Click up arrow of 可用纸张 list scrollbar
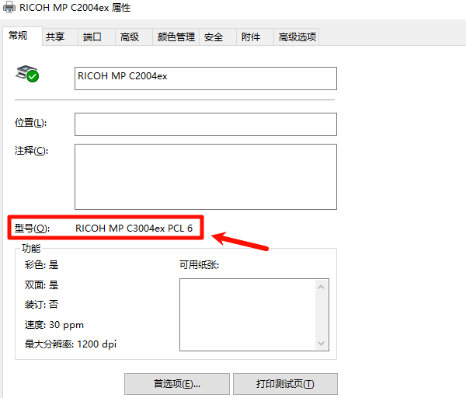This screenshot has width=466, height=398. (x=321, y=287)
